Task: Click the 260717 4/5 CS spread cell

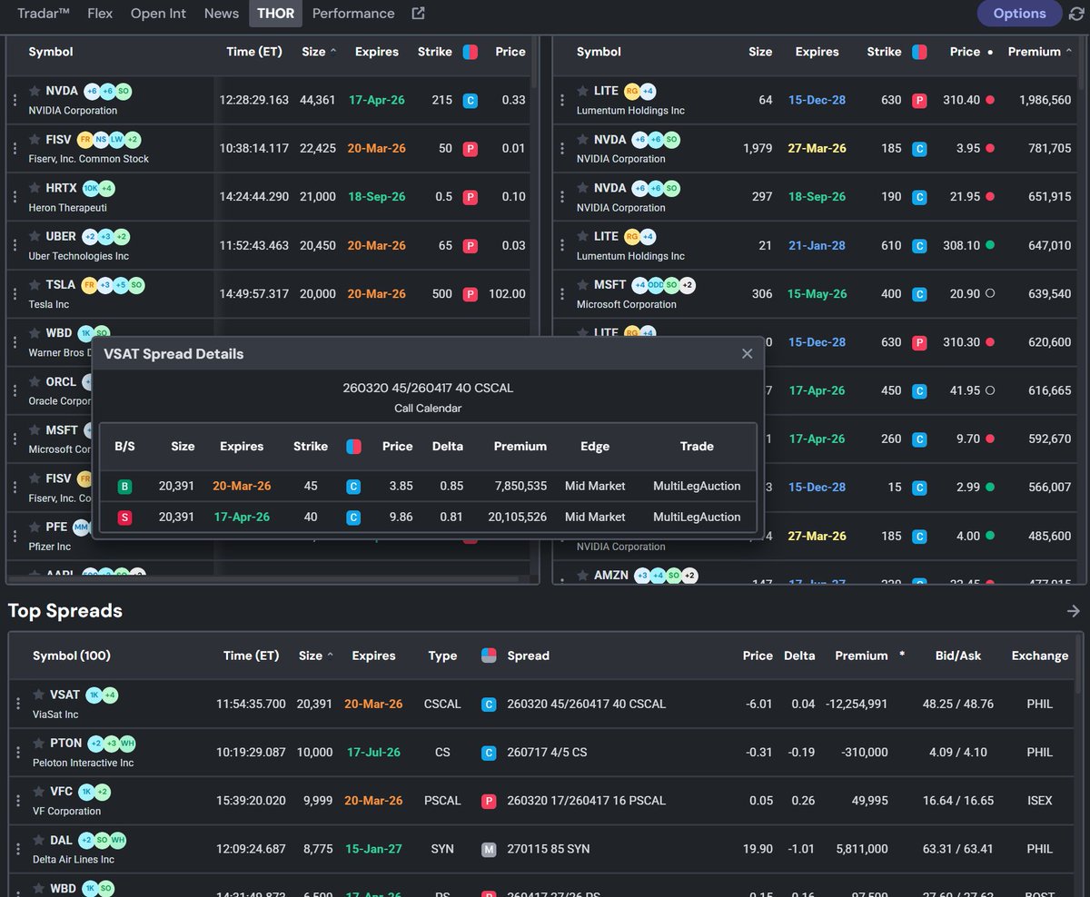Action: pos(547,752)
